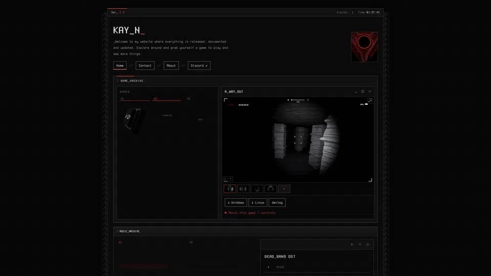The width and height of the screenshot is (491, 276).
Task: Pause the music player
Action: (x=360, y=244)
